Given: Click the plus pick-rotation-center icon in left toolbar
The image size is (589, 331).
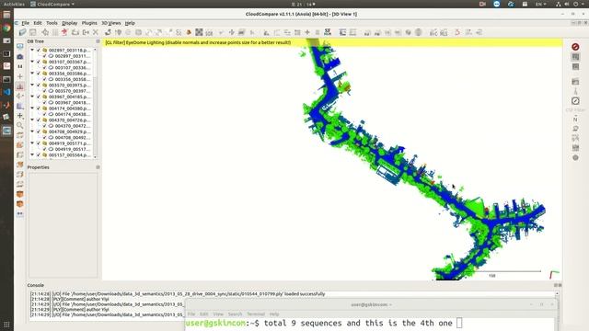Looking at the screenshot, I should [x=20, y=76].
